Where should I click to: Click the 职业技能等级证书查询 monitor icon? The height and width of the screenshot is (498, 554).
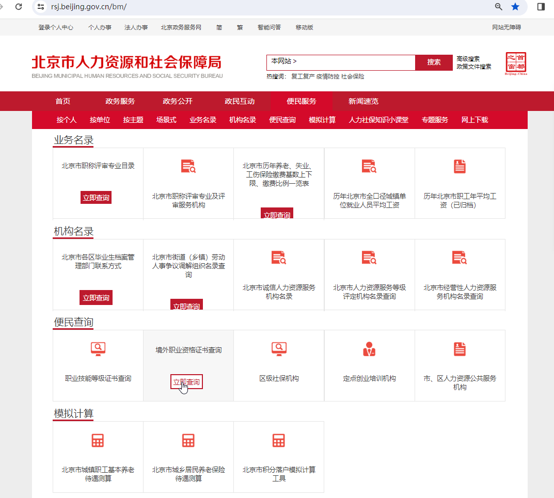point(98,349)
